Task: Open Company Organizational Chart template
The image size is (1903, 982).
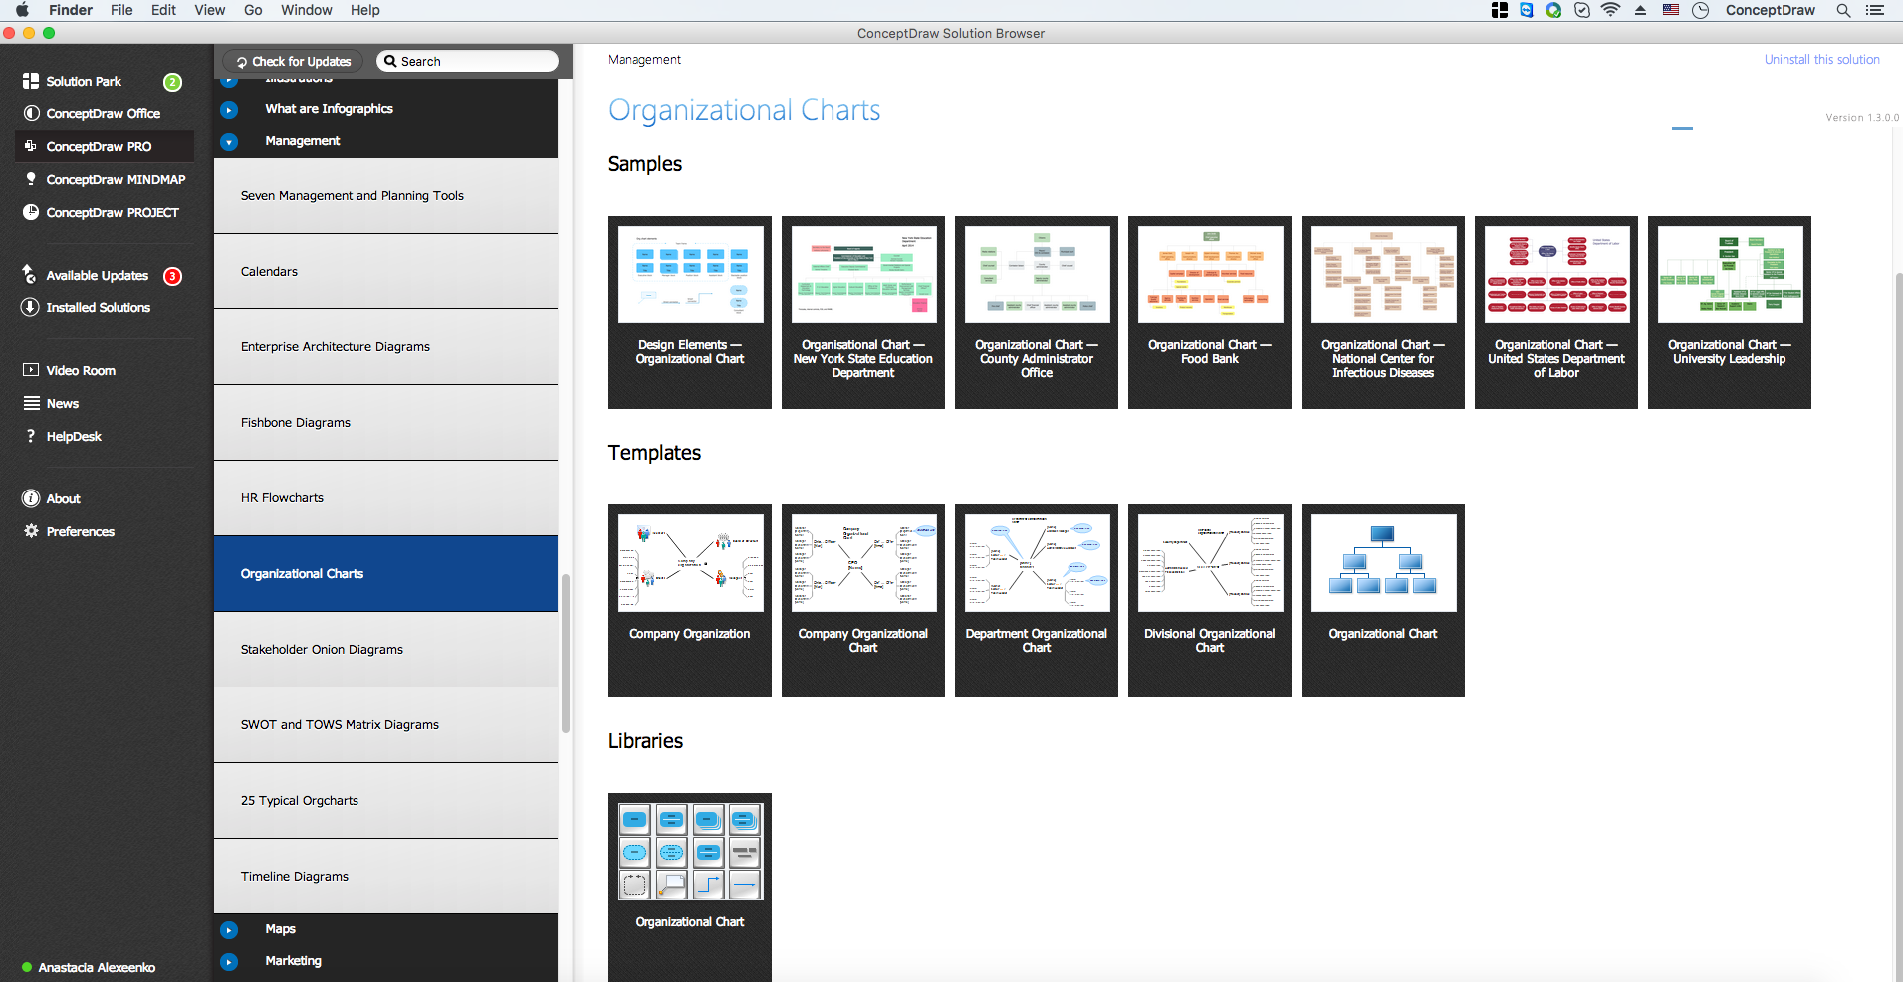Action: (863, 601)
